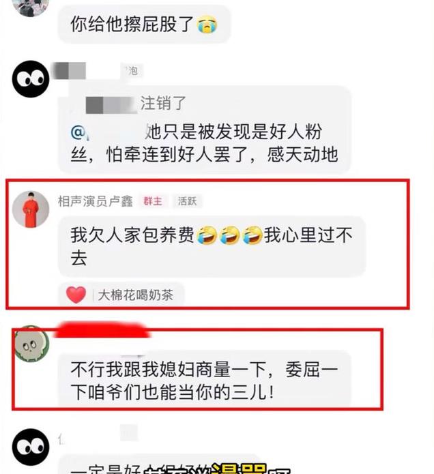Tap the first laughing emoji in 卢鑫's message
Screen dimensions: 434x474
207,235
